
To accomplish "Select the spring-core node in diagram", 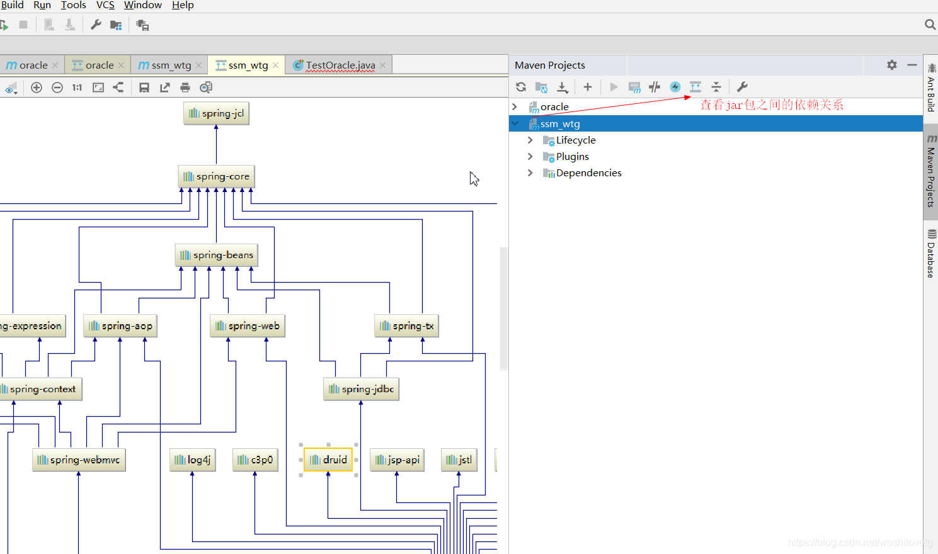I will (x=216, y=176).
